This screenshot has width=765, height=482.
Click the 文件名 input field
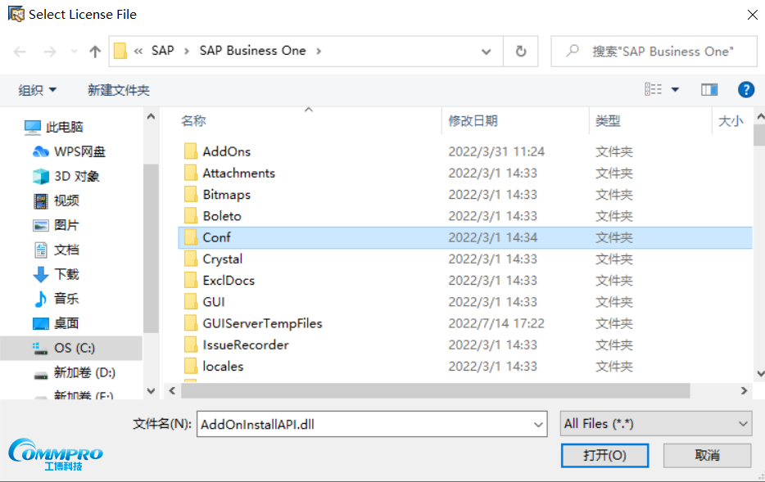point(364,424)
